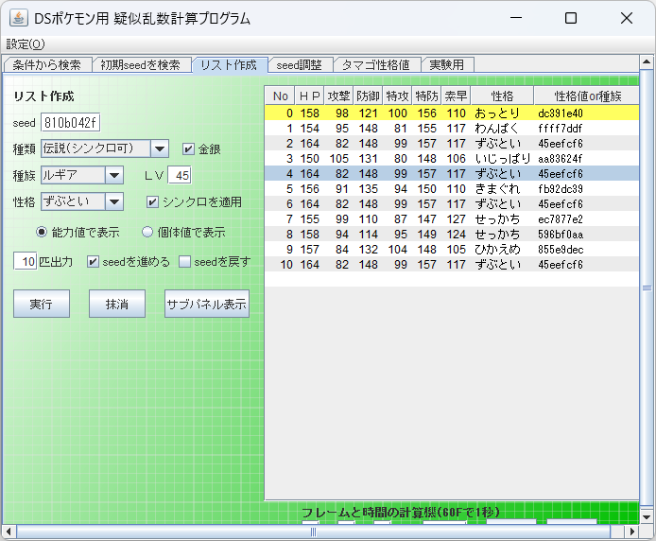
Task: Select the 能力値で表示 radio button
Action: [x=42, y=232]
